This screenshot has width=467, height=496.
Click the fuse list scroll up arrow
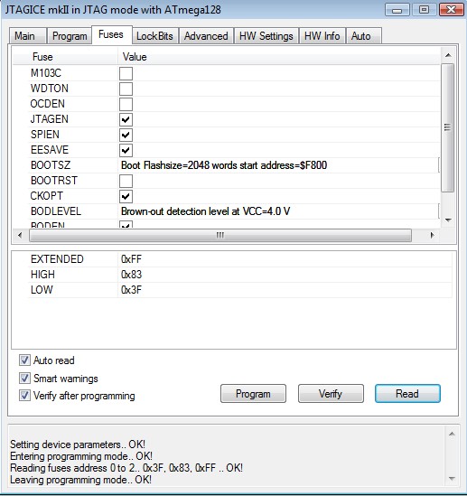click(448, 55)
